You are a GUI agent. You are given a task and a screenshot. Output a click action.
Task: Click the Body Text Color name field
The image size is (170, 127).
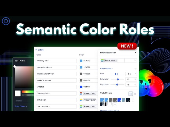(x=56, y=80)
